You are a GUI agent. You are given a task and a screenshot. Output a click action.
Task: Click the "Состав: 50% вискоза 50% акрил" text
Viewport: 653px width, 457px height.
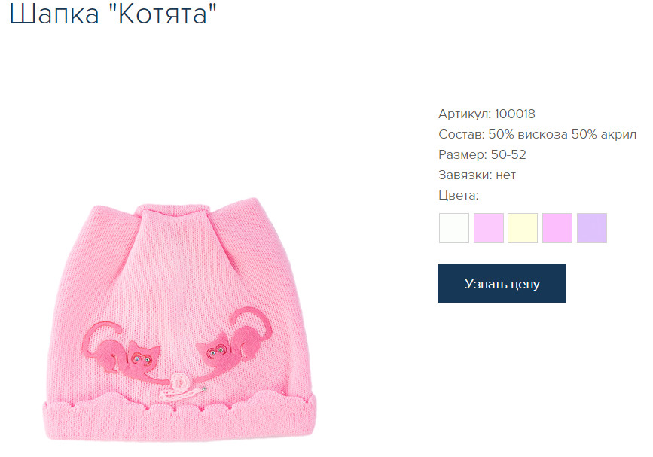(537, 134)
